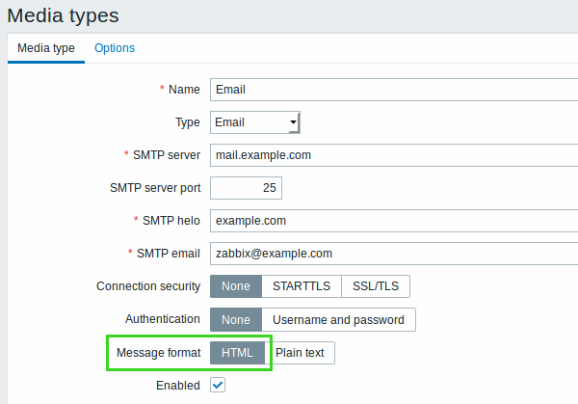Choose STARTTLS connection security

tap(302, 286)
